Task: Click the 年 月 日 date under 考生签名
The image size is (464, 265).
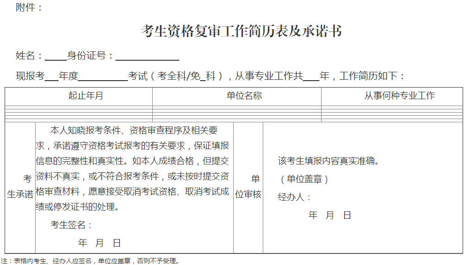Action: pyautogui.click(x=99, y=243)
